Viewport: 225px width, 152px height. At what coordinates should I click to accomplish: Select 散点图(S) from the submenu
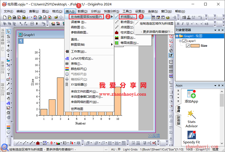coord(127,22)
